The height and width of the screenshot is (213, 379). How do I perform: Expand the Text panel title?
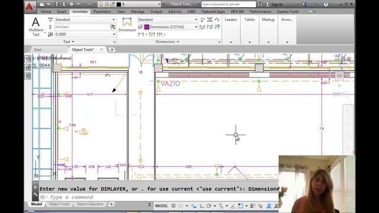[x=69, y=41]
